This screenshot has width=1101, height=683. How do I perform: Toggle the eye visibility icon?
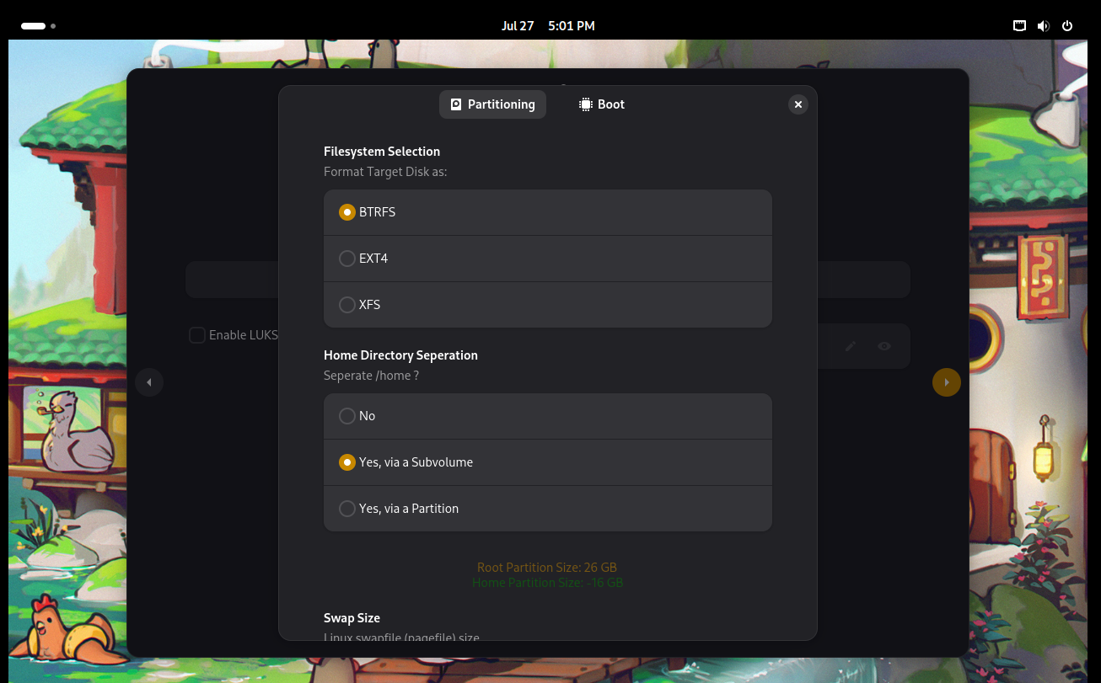point(883,346)
